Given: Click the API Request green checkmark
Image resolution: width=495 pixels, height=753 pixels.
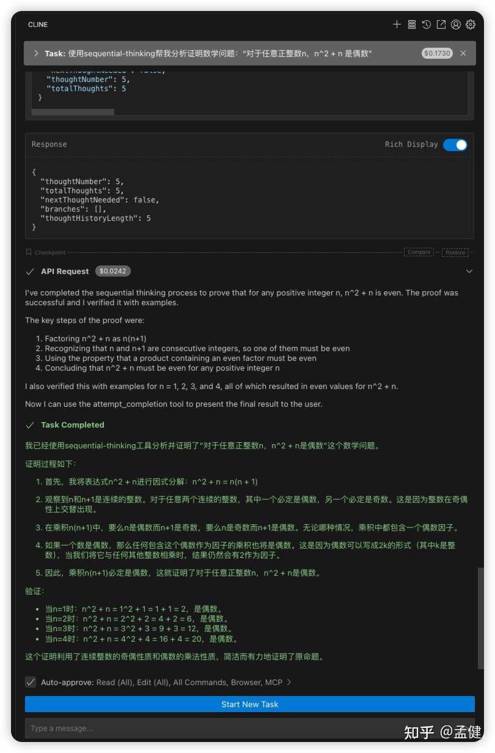Looking at the screenshot, I should tap(30, 271).
